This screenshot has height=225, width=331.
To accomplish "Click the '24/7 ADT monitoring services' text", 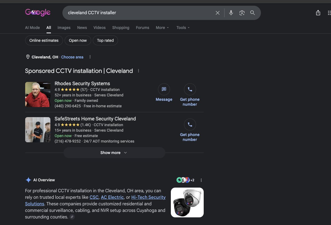I will 109,141.
